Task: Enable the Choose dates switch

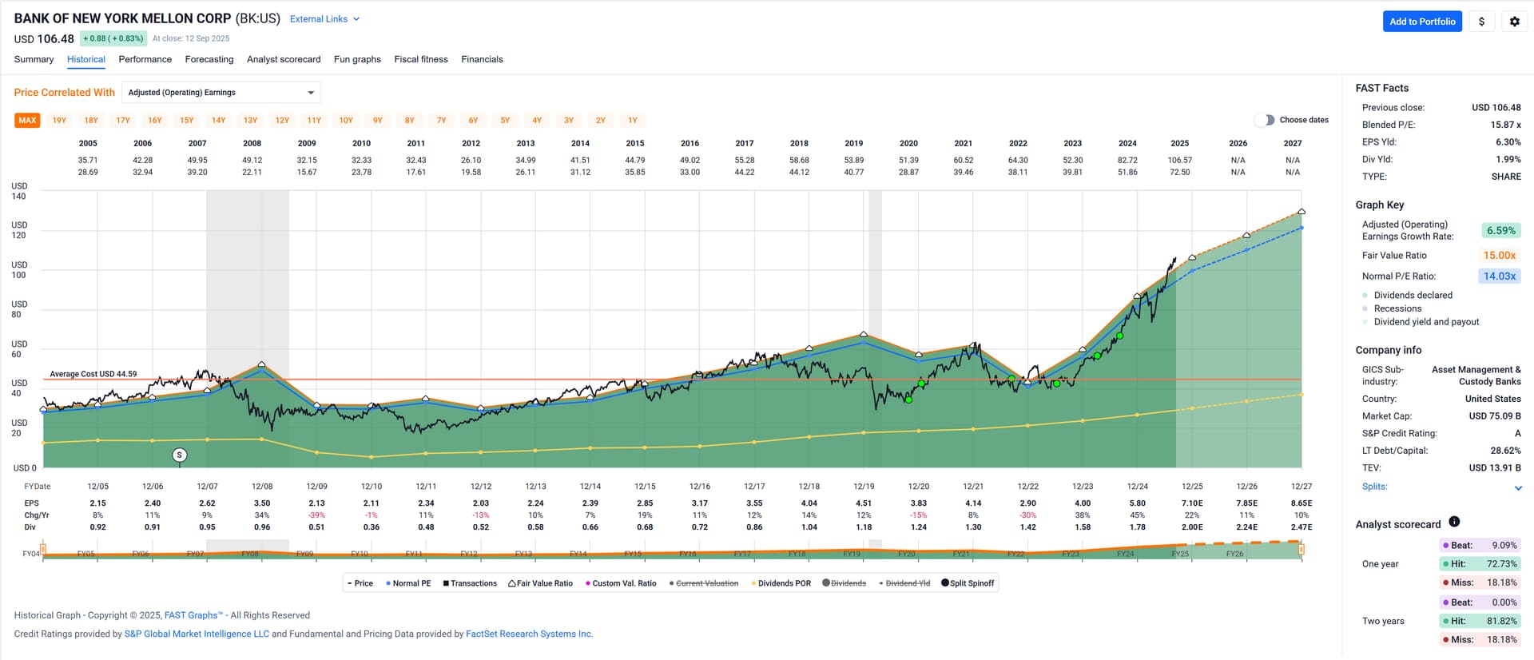Action: pos(1264,120)
